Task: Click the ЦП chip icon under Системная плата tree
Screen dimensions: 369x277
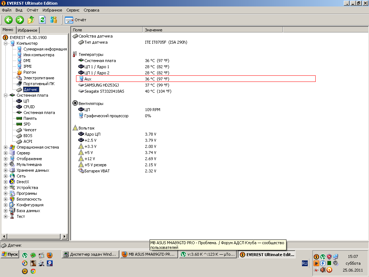Action: [x=19, y=101]
